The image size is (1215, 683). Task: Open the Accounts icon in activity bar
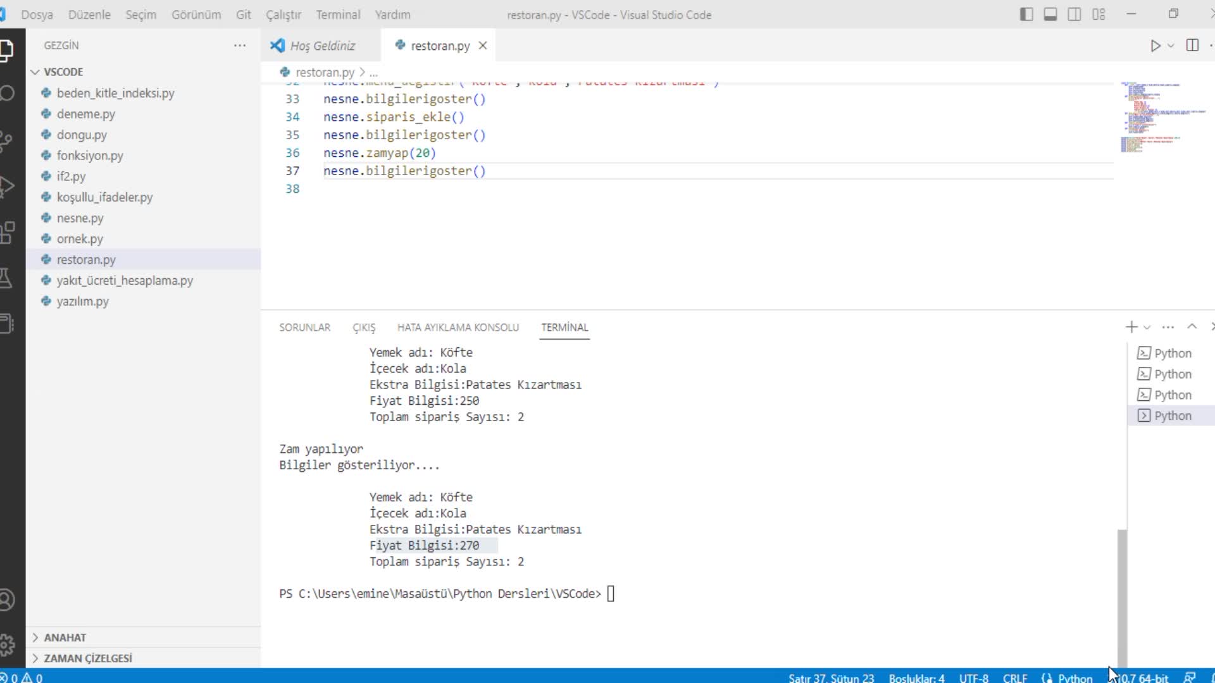[6, 600]
